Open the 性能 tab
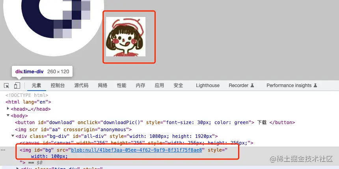The height and width of the screenshot is (169, 339). coord(121,85)
